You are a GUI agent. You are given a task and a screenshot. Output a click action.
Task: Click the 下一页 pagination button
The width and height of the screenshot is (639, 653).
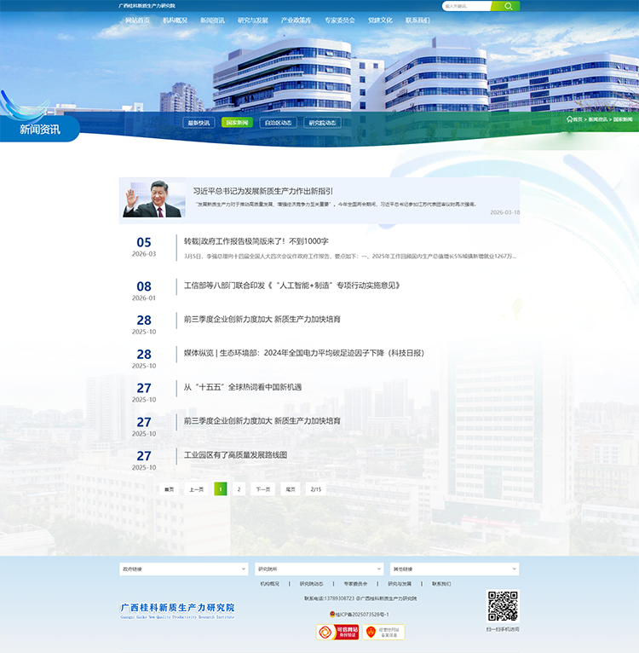pyautogui.click(x=262, y=489)
